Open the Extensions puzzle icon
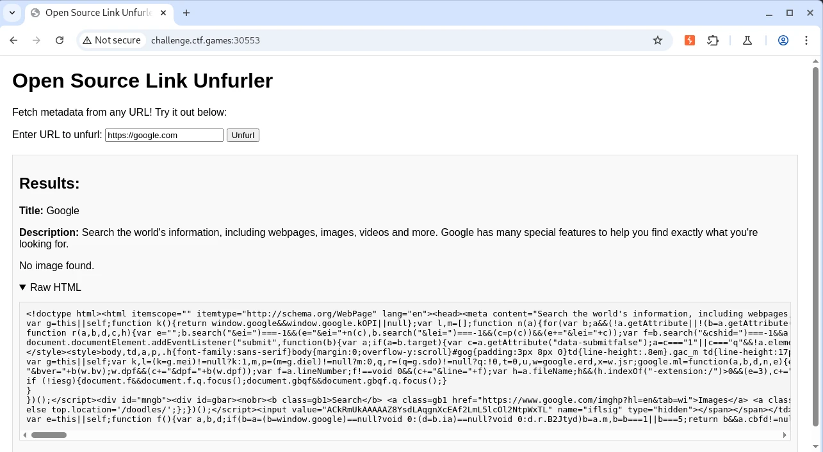Viewport: 823px width, 452px height. click(713, 40)
